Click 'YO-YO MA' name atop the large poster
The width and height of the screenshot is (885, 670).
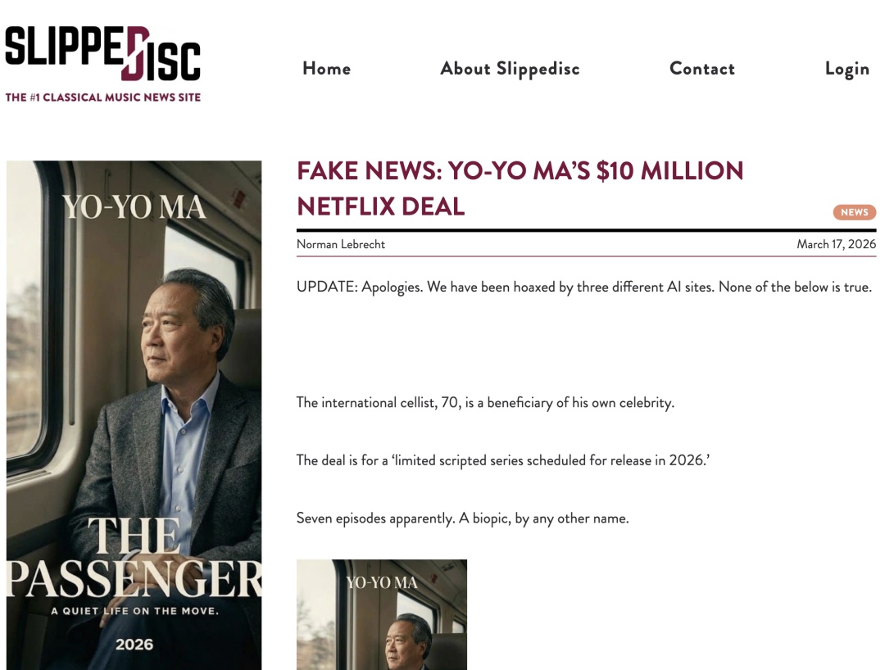[x=134, y=208]
